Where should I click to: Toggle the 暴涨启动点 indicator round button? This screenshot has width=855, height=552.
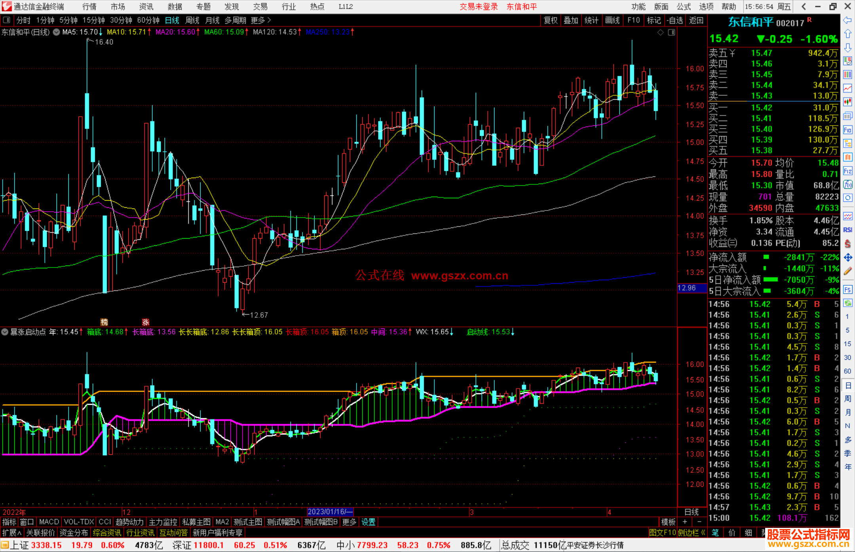(5, 332)
